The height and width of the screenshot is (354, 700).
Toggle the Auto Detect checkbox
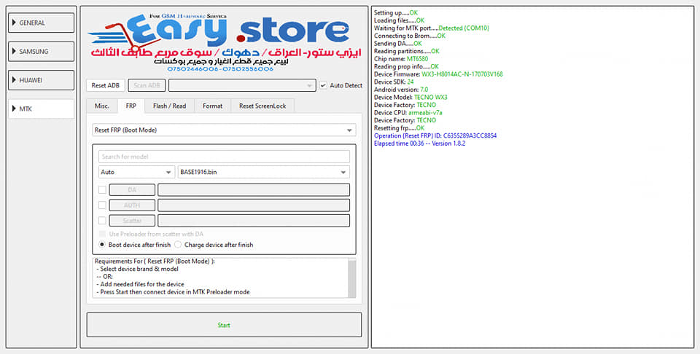pyautogui.click(x=323, y=85)
